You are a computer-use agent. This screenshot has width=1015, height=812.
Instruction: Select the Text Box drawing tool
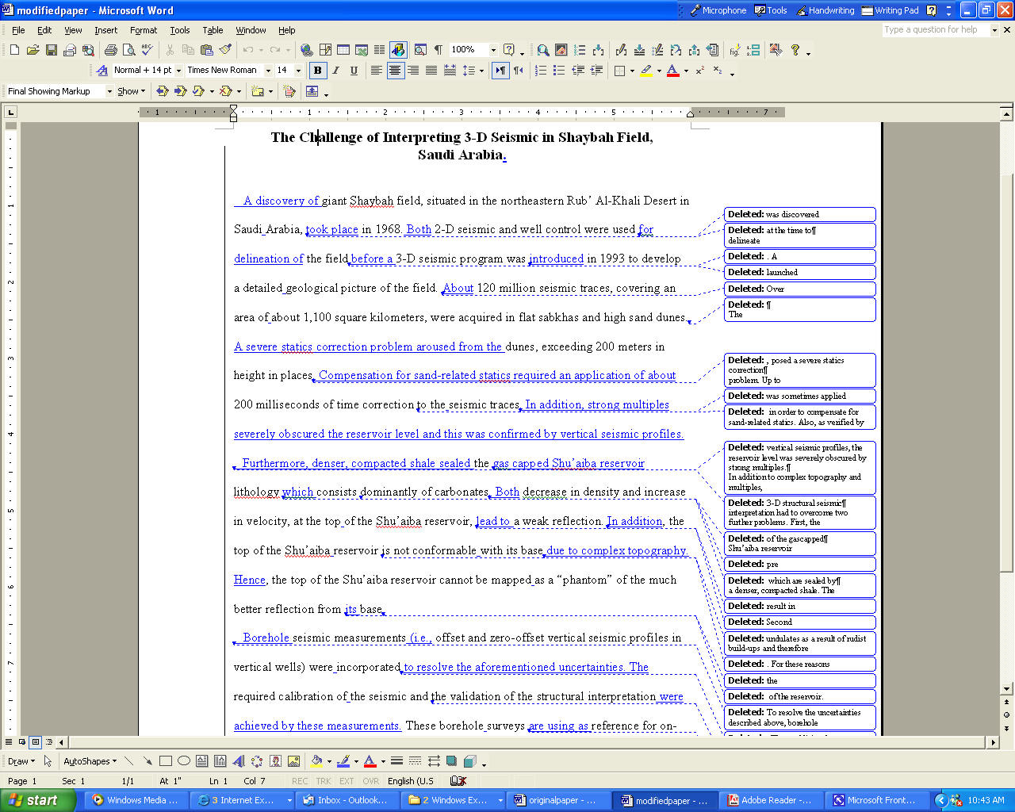point(202,761)
